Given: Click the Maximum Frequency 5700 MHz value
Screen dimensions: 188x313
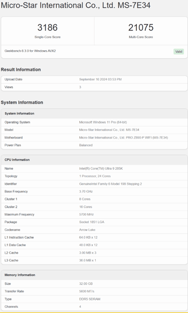Looking at the screenshot, I should point(86,215).
